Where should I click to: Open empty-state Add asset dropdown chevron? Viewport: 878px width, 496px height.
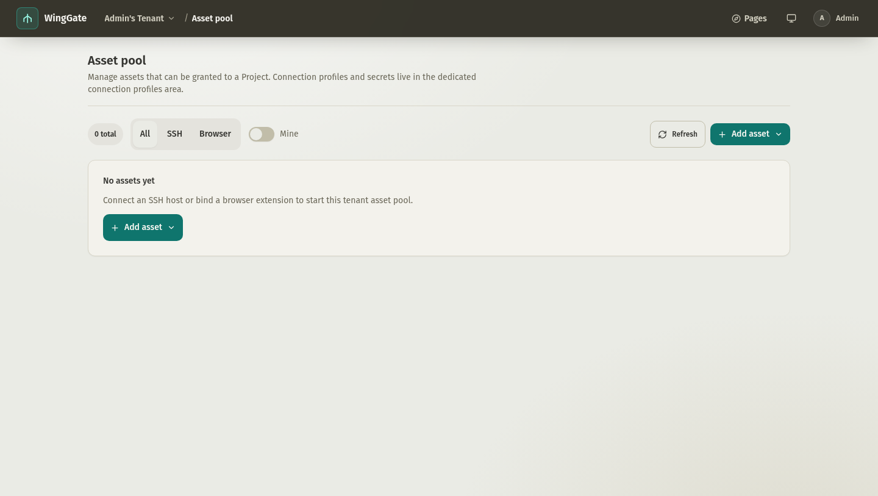(171, 228)
